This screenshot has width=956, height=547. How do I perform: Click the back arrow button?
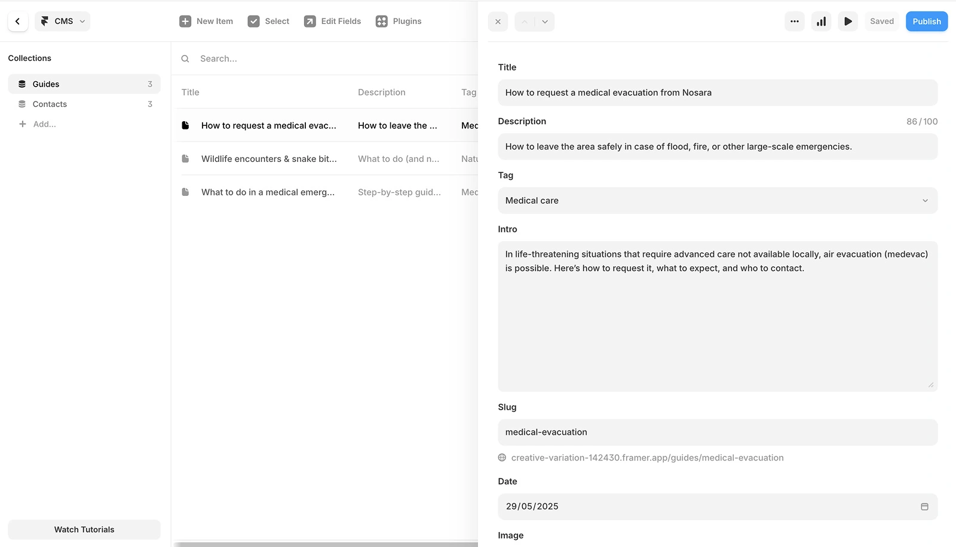[x=17, y=21]
